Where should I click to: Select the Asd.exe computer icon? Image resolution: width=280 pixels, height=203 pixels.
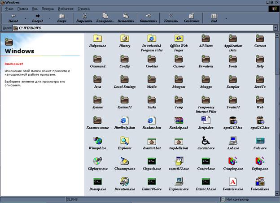(233, 141)
